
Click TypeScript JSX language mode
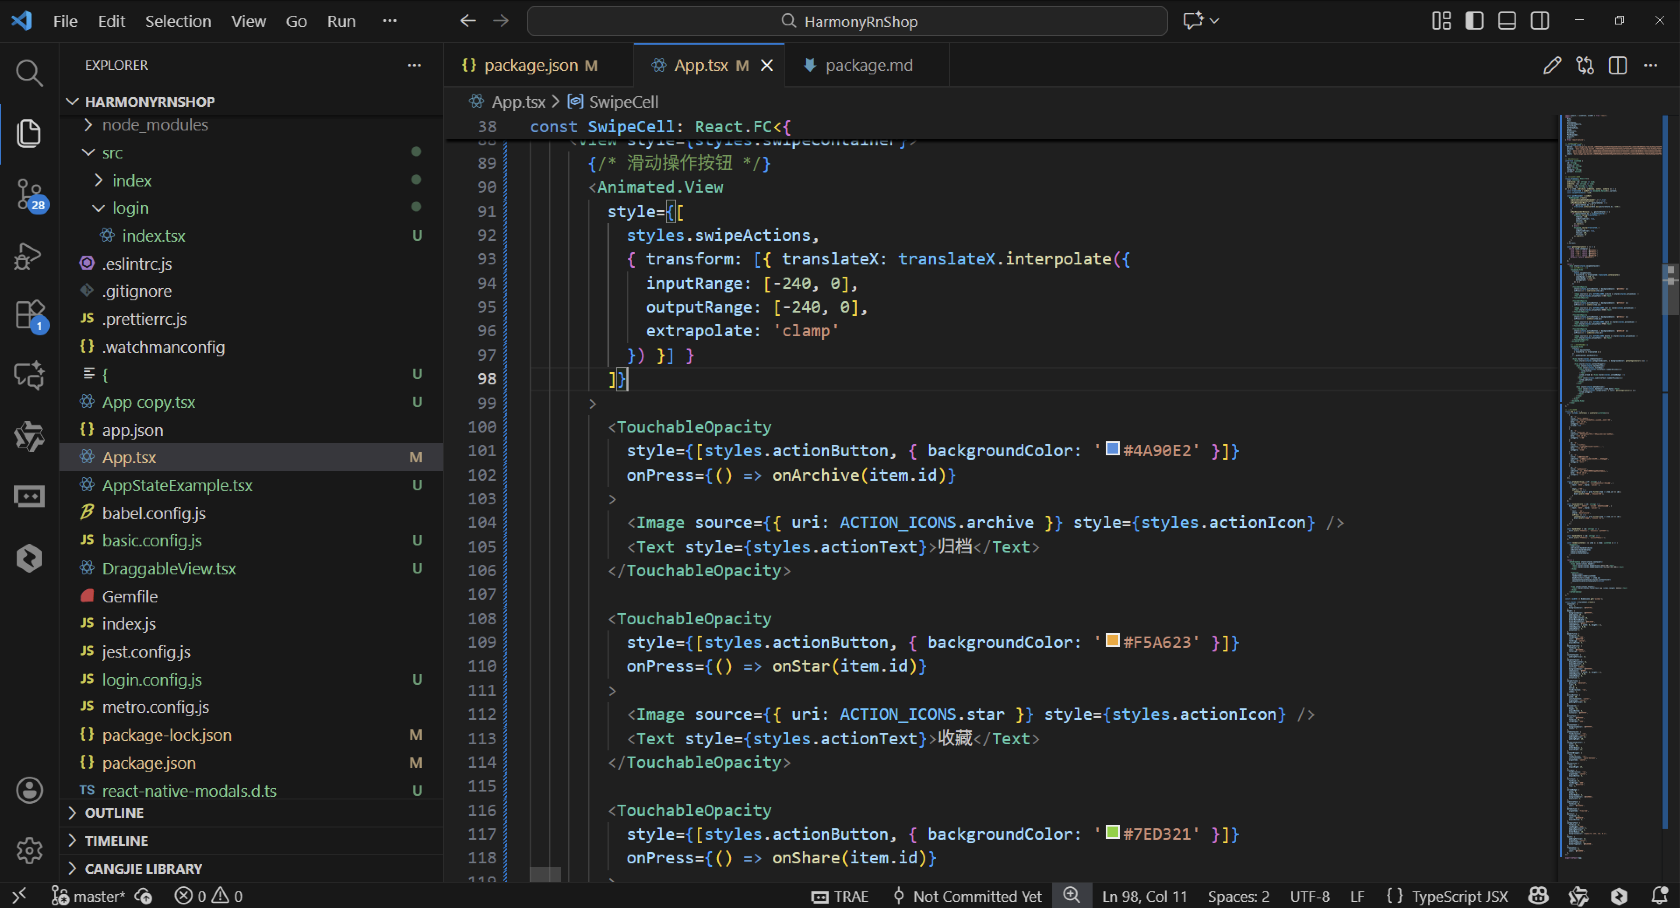click(1459, 896)
